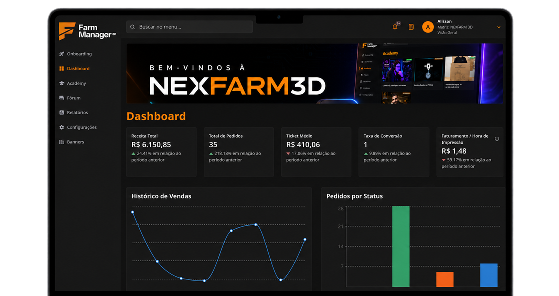Click info icon on Faturamento card
The width and height of the screenshot is (559, 296).
pyautogui.click(x=497, y=139)
